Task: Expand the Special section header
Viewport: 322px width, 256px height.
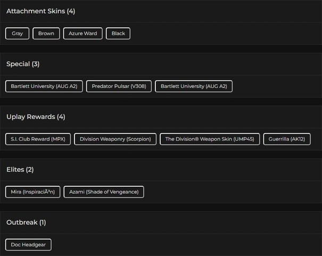Action: (x=23, y=64)
